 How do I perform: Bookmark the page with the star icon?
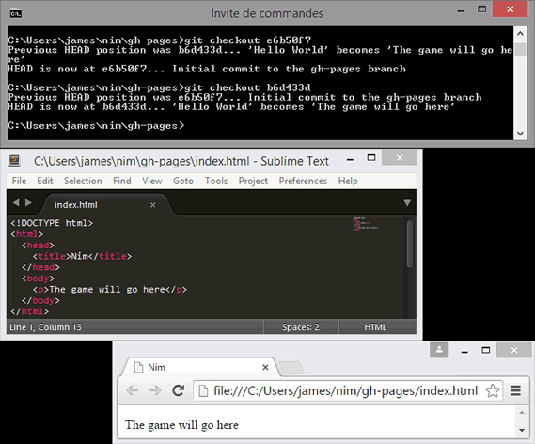coord(493,390)
